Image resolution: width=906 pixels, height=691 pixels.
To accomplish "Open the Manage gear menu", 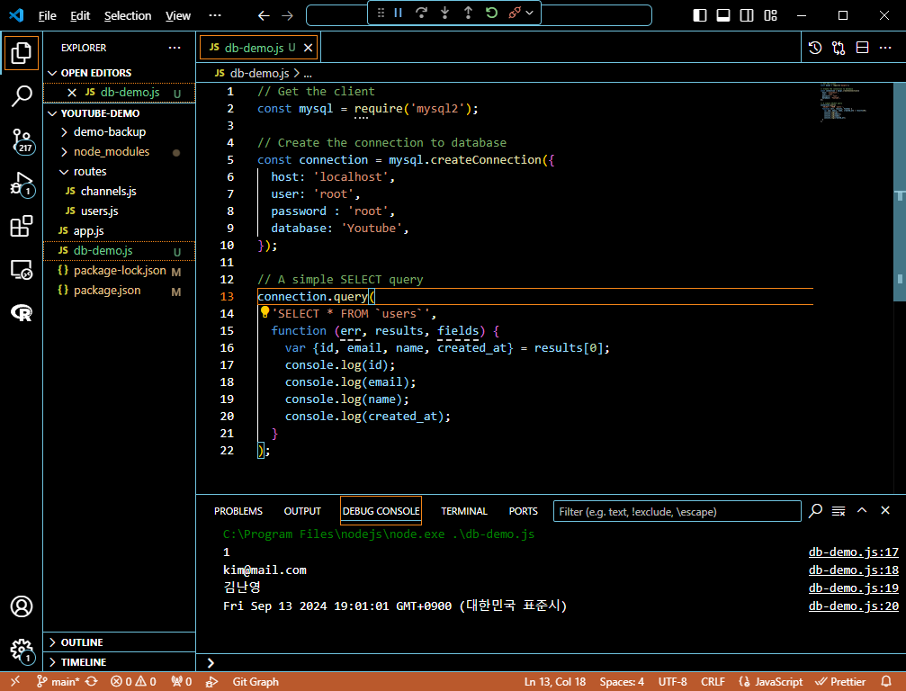I will (x=22, y=651).
